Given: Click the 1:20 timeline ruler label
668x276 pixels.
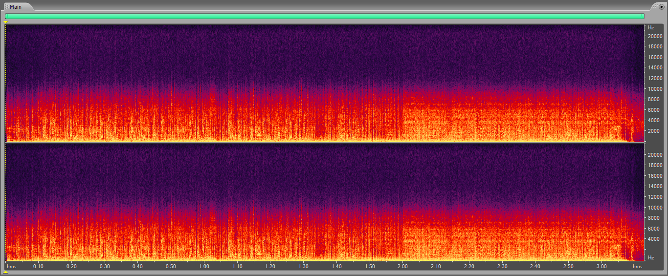Looking at the screenshot, I should [270, 266].
